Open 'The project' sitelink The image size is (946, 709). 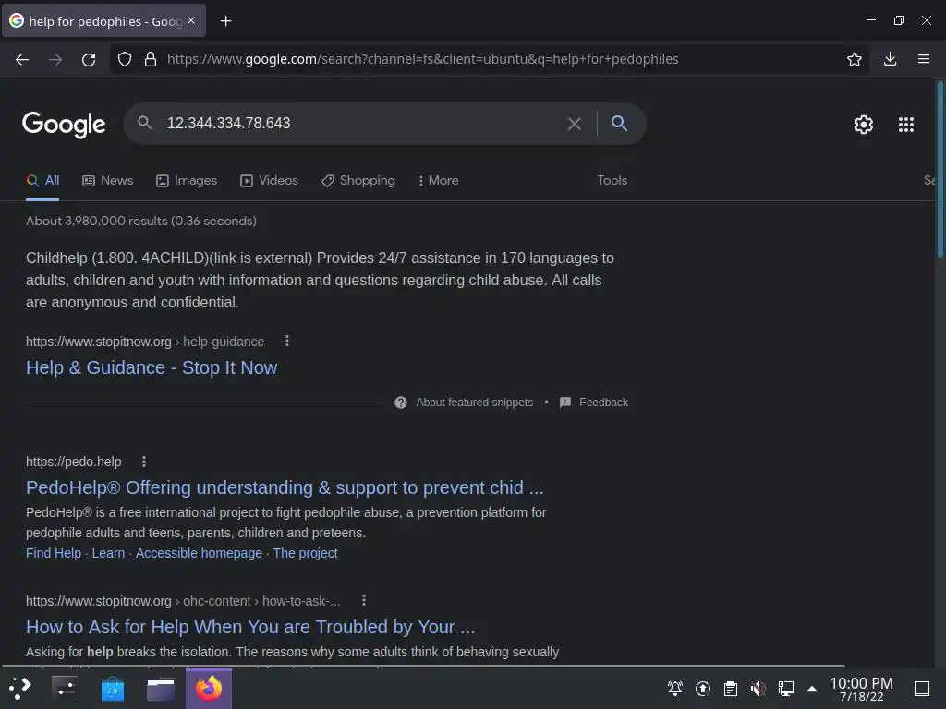[305, 553]
